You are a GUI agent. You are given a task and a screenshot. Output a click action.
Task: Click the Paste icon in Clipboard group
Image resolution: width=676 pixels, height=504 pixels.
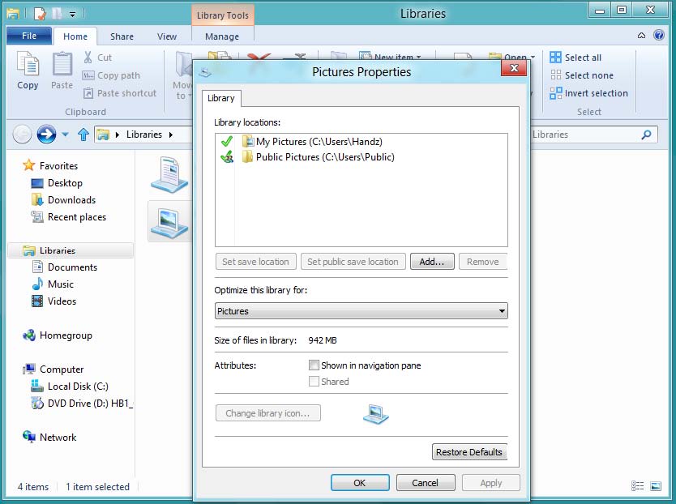[62, 70]
